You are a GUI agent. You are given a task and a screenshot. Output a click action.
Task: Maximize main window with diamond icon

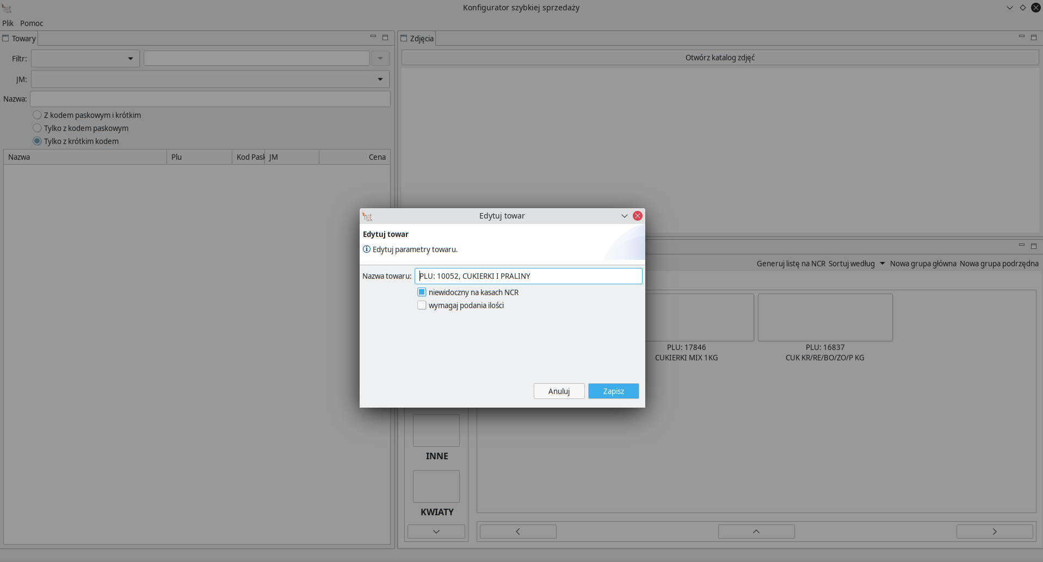(1023, 8)
